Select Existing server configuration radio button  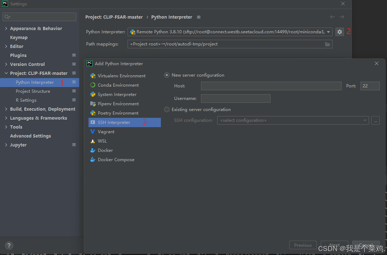point(167,110)
